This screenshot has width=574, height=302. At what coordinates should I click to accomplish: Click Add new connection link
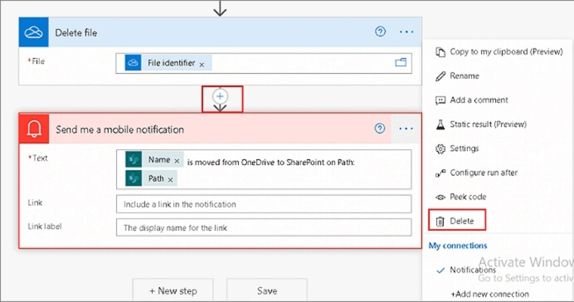coord(489,293)
